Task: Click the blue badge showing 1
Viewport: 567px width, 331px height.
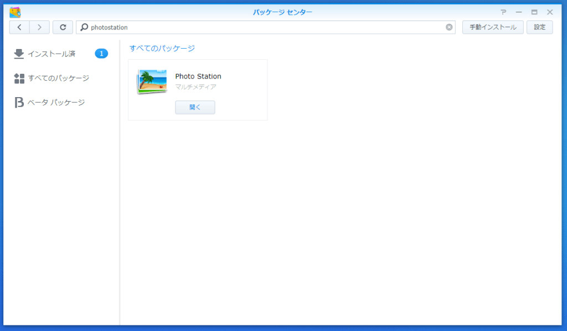Action: coord(101,54)
